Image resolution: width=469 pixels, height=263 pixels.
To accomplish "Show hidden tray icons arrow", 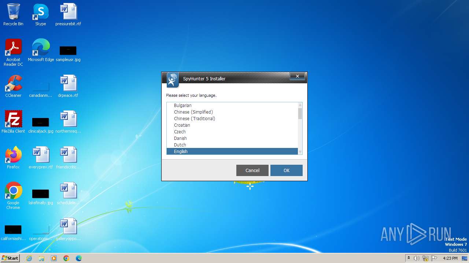I will (409, 258).
